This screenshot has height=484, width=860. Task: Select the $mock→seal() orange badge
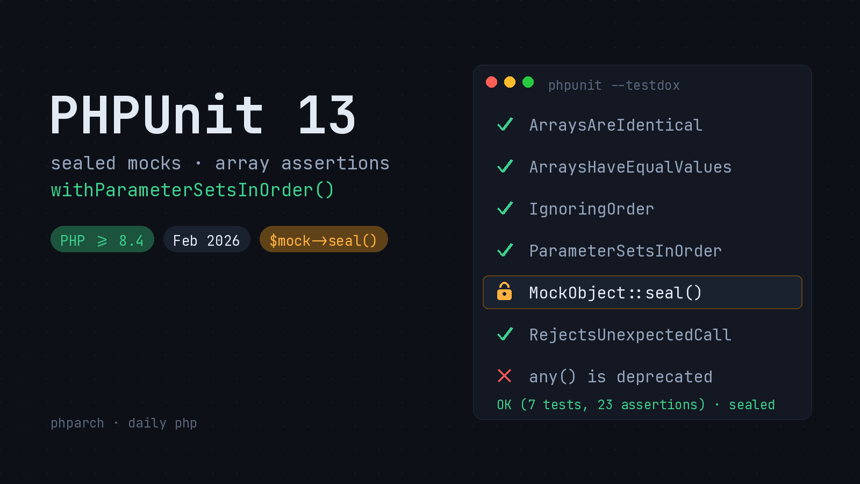(x=324, y=239)
